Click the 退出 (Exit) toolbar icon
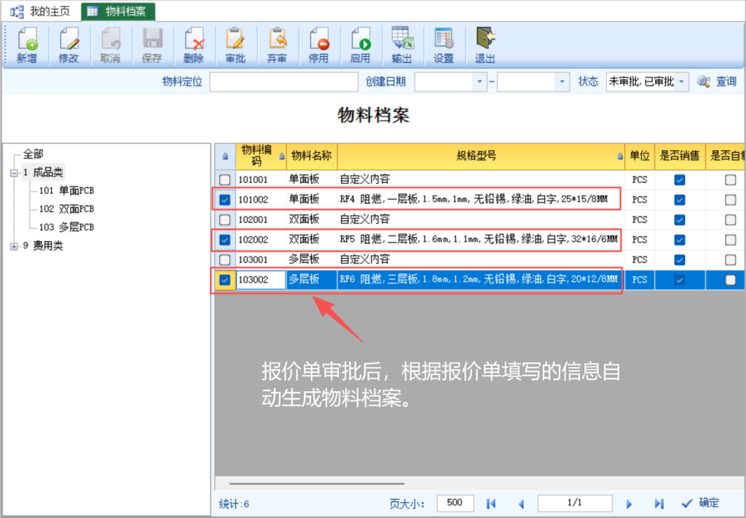746x518 pixels. 485,45
